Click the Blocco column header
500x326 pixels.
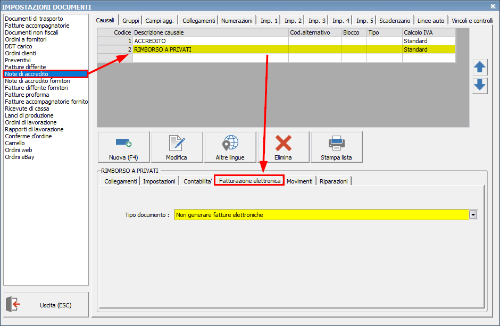pos(354,32)
